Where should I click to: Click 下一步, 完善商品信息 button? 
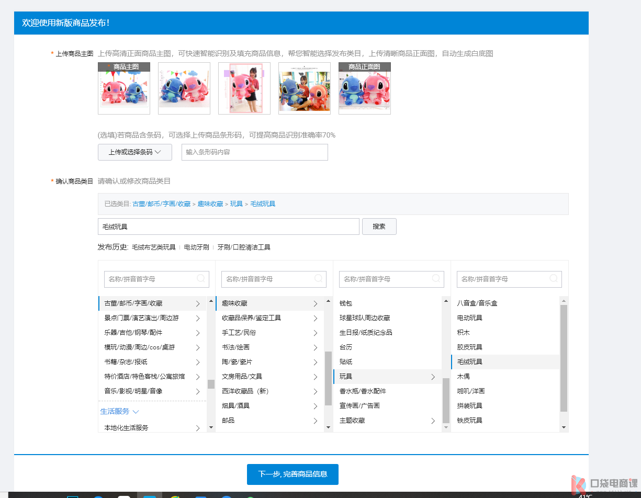pos(293,474)
